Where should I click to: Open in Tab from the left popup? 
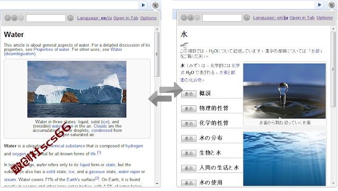pyautogui.click(x=126, y=18)
